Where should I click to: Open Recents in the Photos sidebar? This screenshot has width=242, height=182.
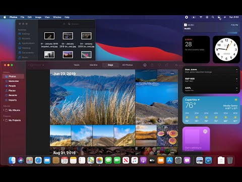point(13,95)
